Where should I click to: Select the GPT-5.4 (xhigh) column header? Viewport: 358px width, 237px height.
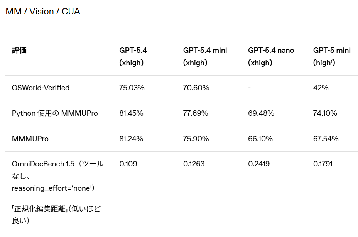tap(133, 56)
